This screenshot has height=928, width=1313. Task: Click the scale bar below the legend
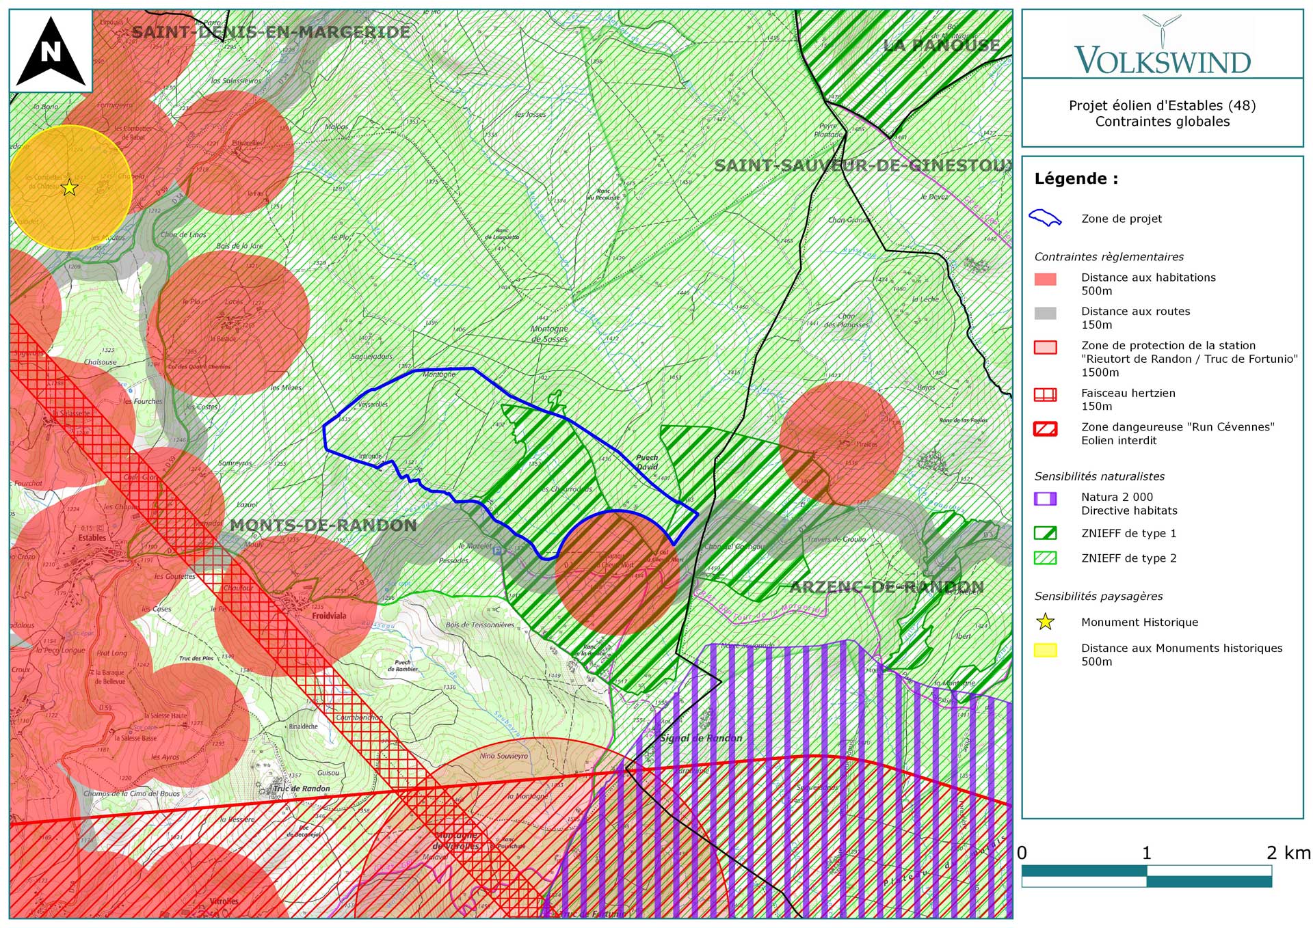click(1146, 876)
